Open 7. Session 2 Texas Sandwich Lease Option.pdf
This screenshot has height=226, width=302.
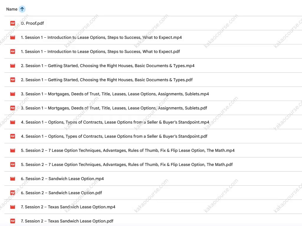[67, 221]
